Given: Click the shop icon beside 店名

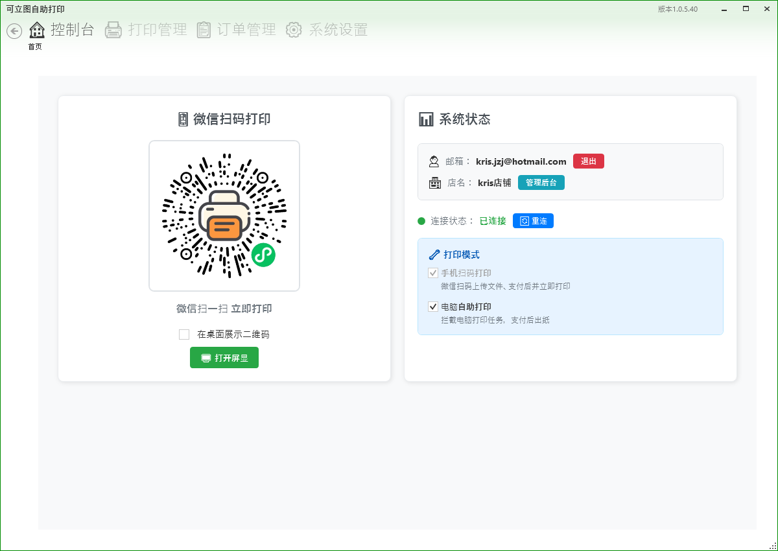Looking at the screenshot, I should click(x=434, y=183).
